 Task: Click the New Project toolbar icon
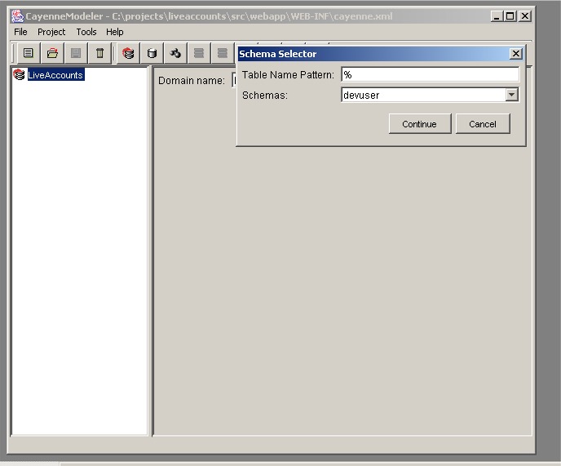pyautogui.click(x=29, y=53)
